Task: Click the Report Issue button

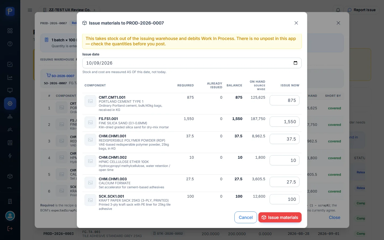Action: 361,10
